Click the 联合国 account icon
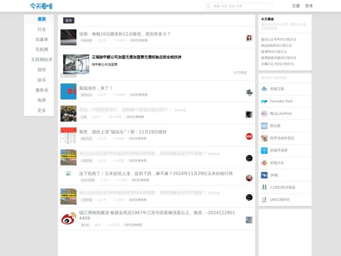 (x=264, y=126)
